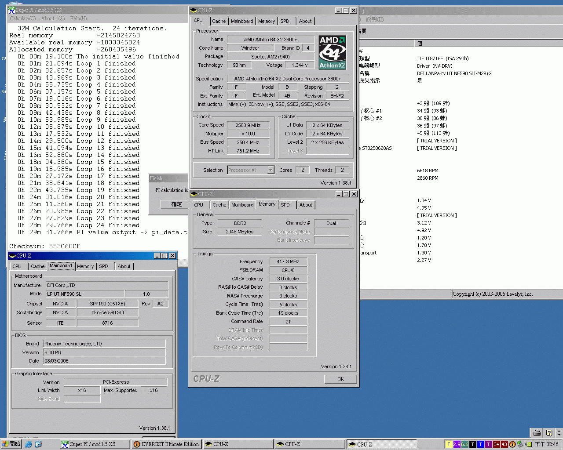Open Cache tab in CPU-Z Mainboard window
This screenshot has height=450, width=563.
(37, 266)
